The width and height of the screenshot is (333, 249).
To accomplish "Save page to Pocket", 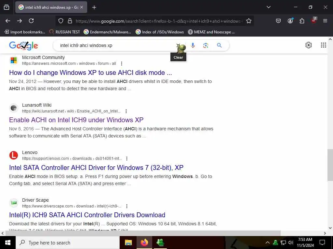I will click(278, 21).
